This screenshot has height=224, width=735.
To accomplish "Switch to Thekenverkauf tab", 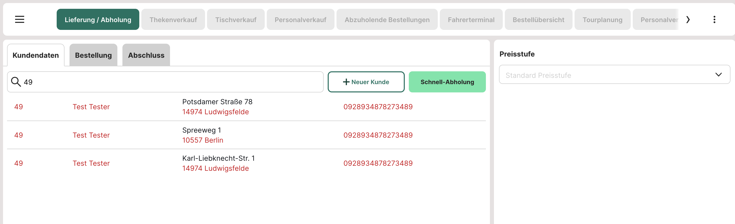I will (173, 20).
